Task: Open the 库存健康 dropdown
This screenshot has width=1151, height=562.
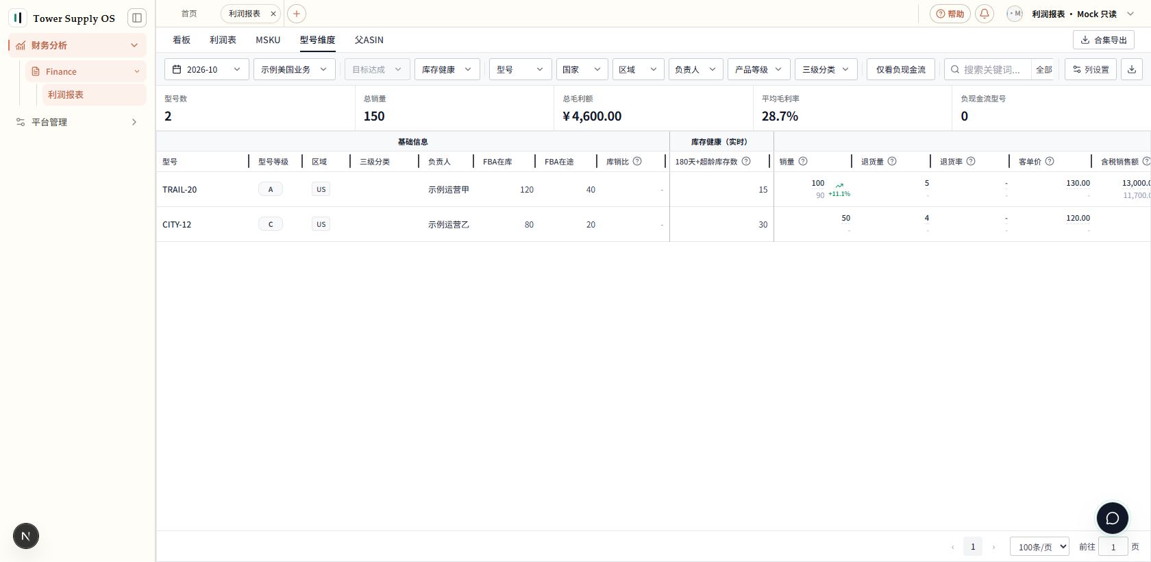Action: click(x=447, y=69)
